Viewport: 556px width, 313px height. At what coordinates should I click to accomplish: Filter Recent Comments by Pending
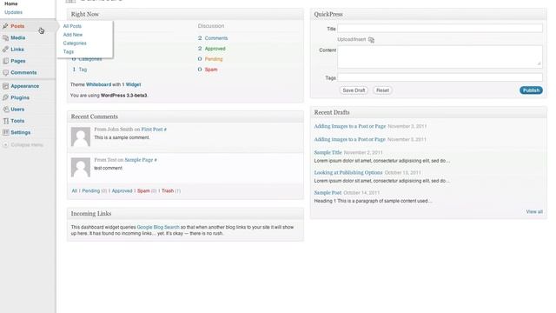(x=90, y=191)
